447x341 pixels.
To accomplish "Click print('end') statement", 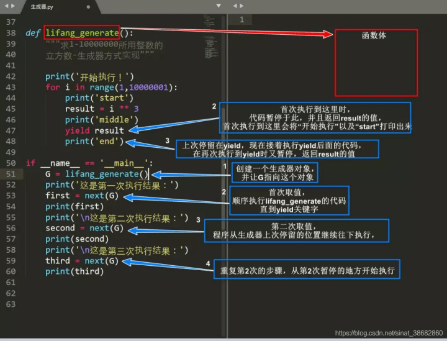I will pyautogui.click(x=94, y=141).
